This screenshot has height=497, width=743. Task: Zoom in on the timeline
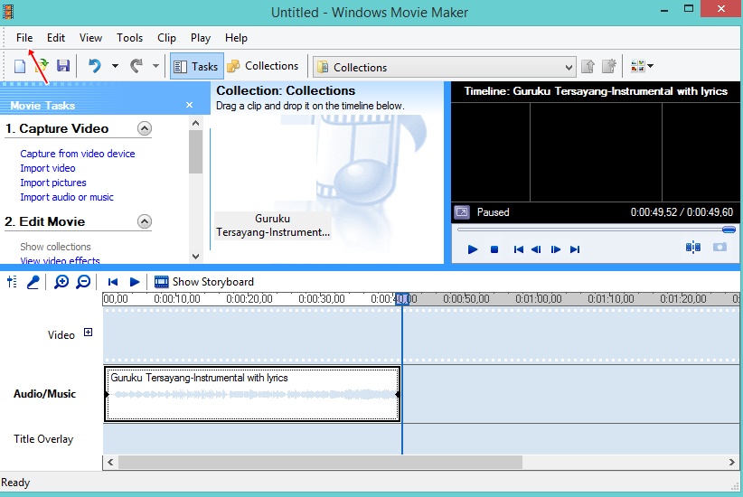point(61,282)
